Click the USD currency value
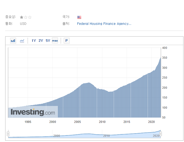 (23, 24)
